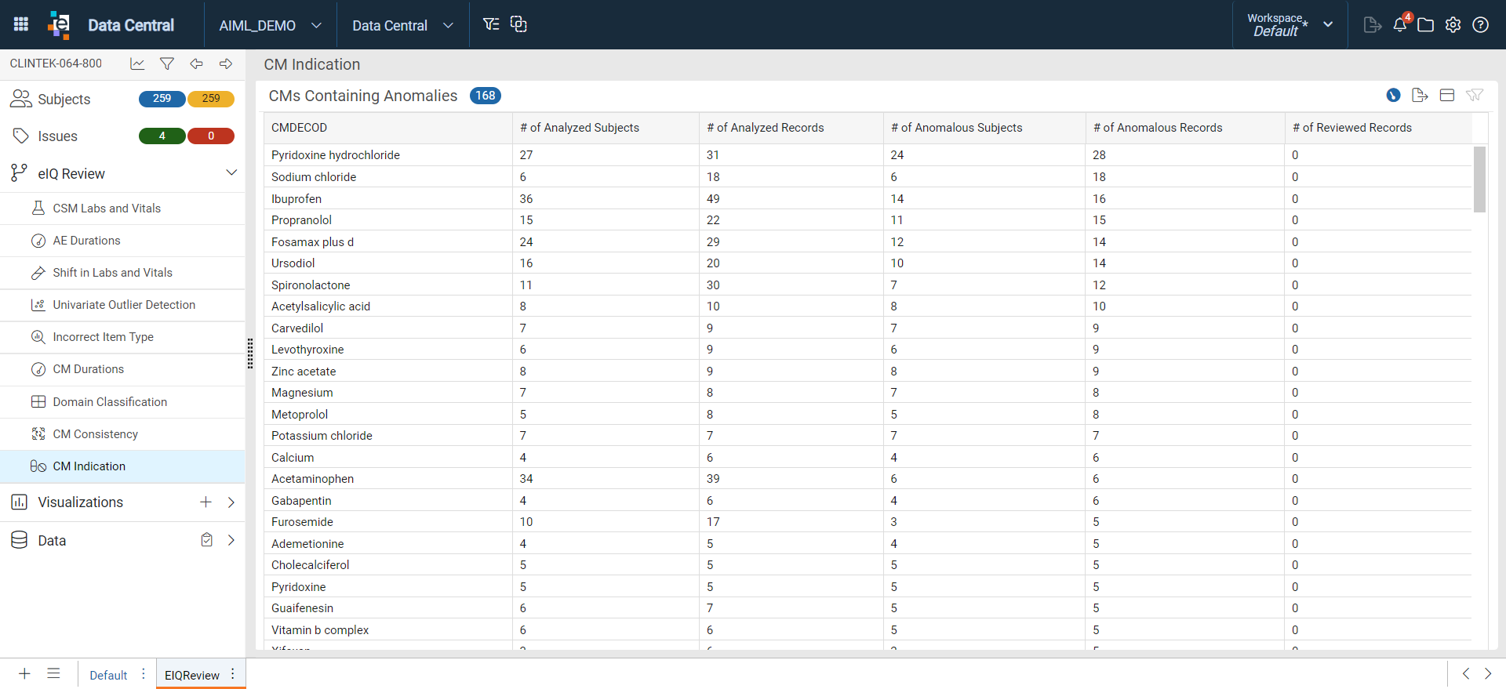
Task: Sort by # of Anomalous Records column header
Action: click(1158, 128)
